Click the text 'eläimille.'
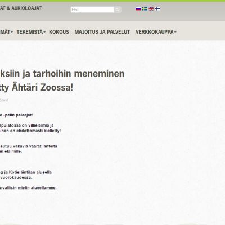 [x=13, y=151]
